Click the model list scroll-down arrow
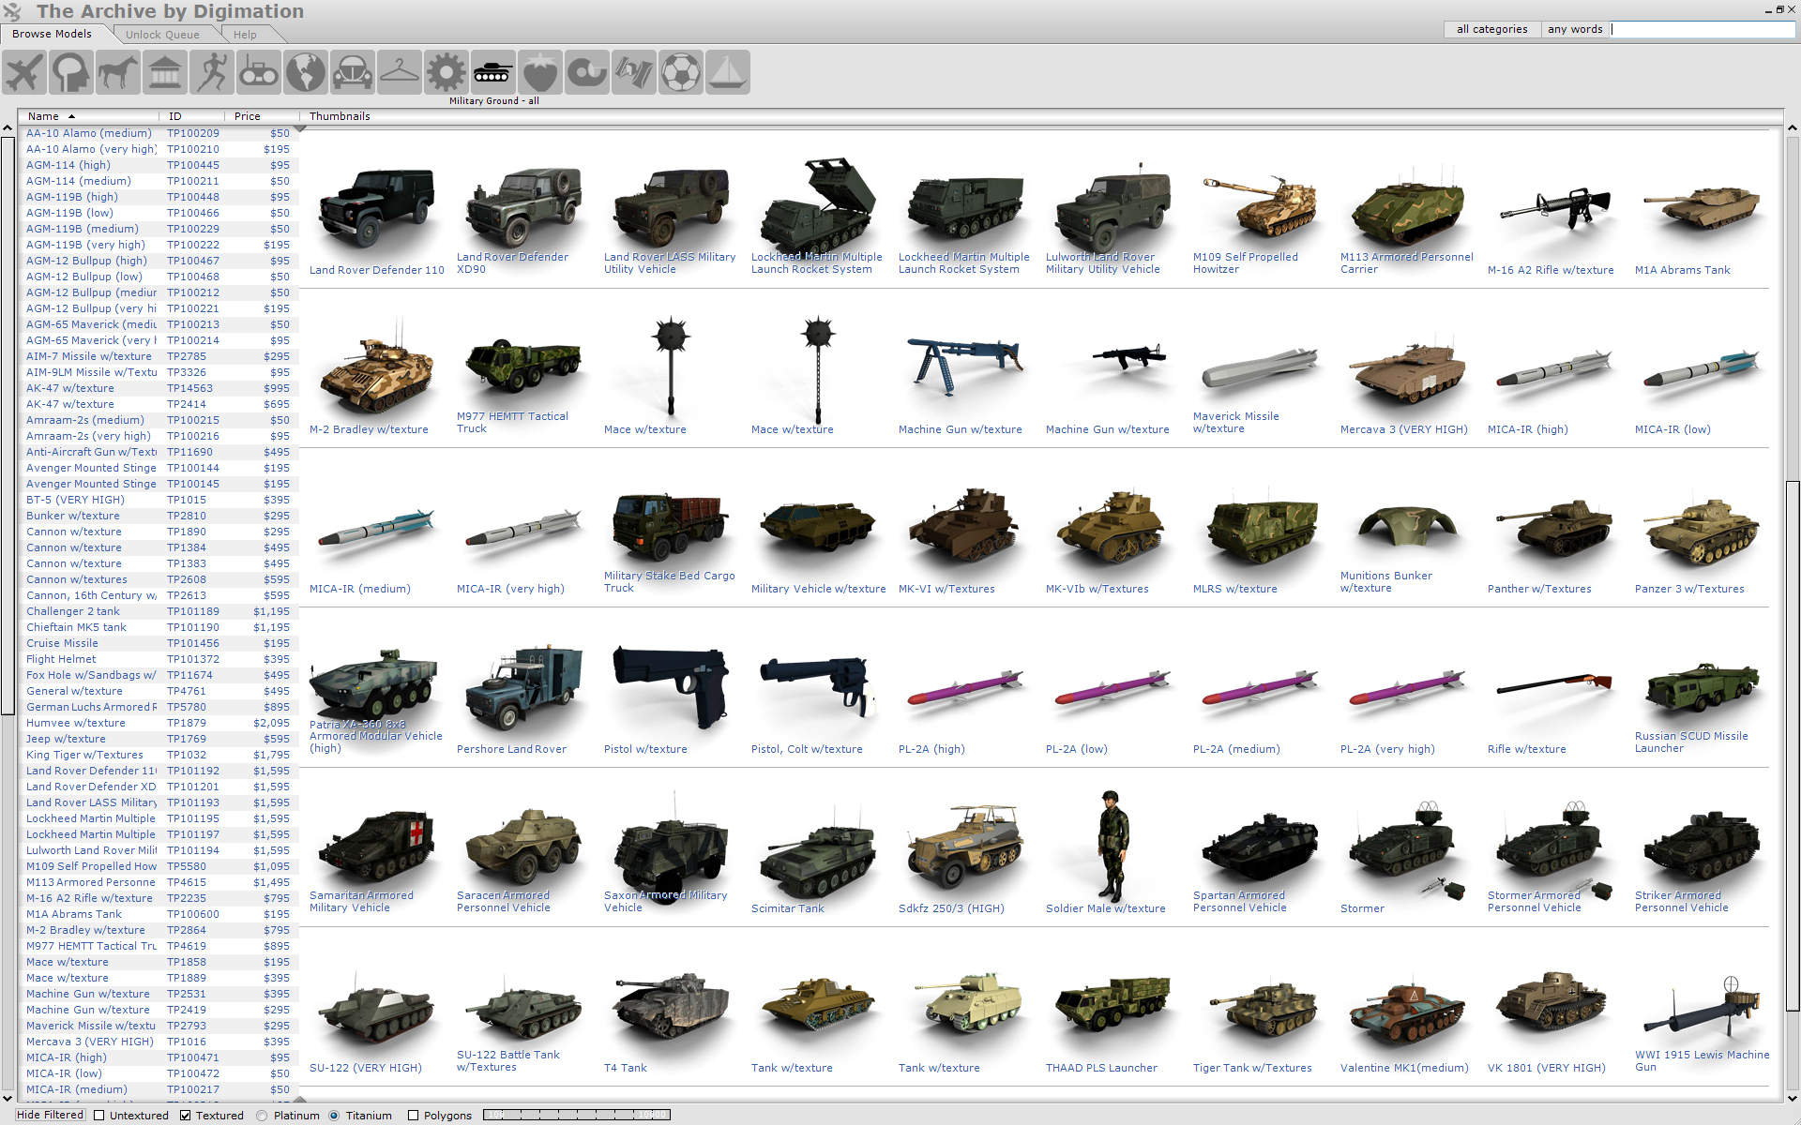The height and width of the screenshot is (1125, 1801). (x=8, y=1098)
